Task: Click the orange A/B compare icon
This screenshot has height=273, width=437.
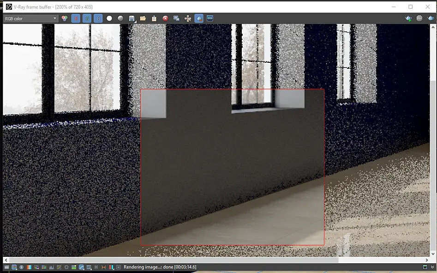Action: click(x=104, y=267)
